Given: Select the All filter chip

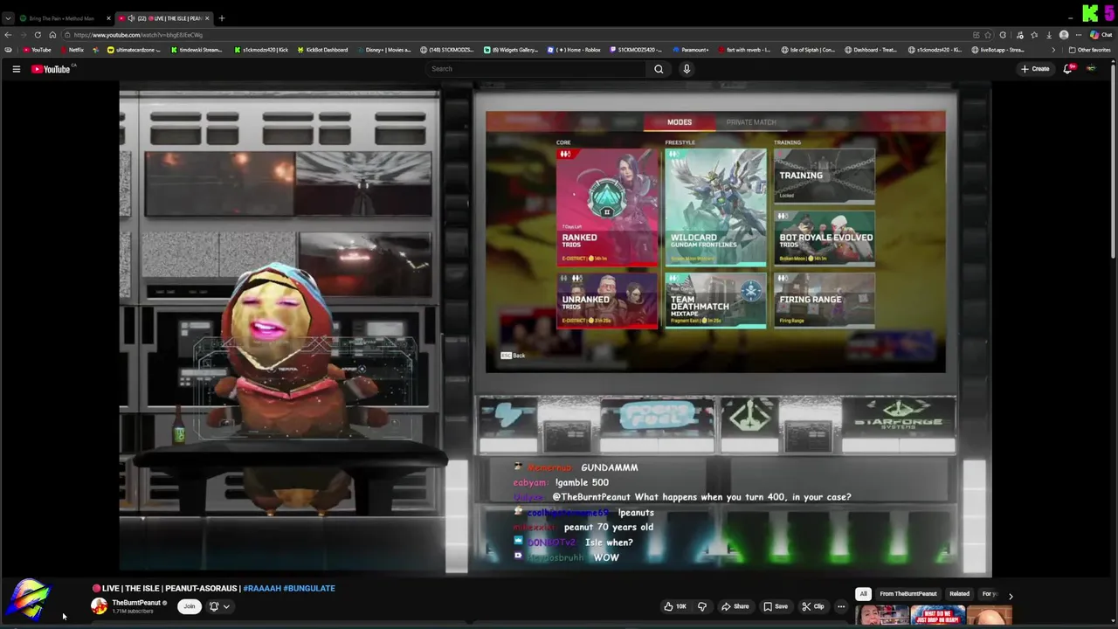Looking at the screenshot, I should pyautogui.click(x=863, y=594).
